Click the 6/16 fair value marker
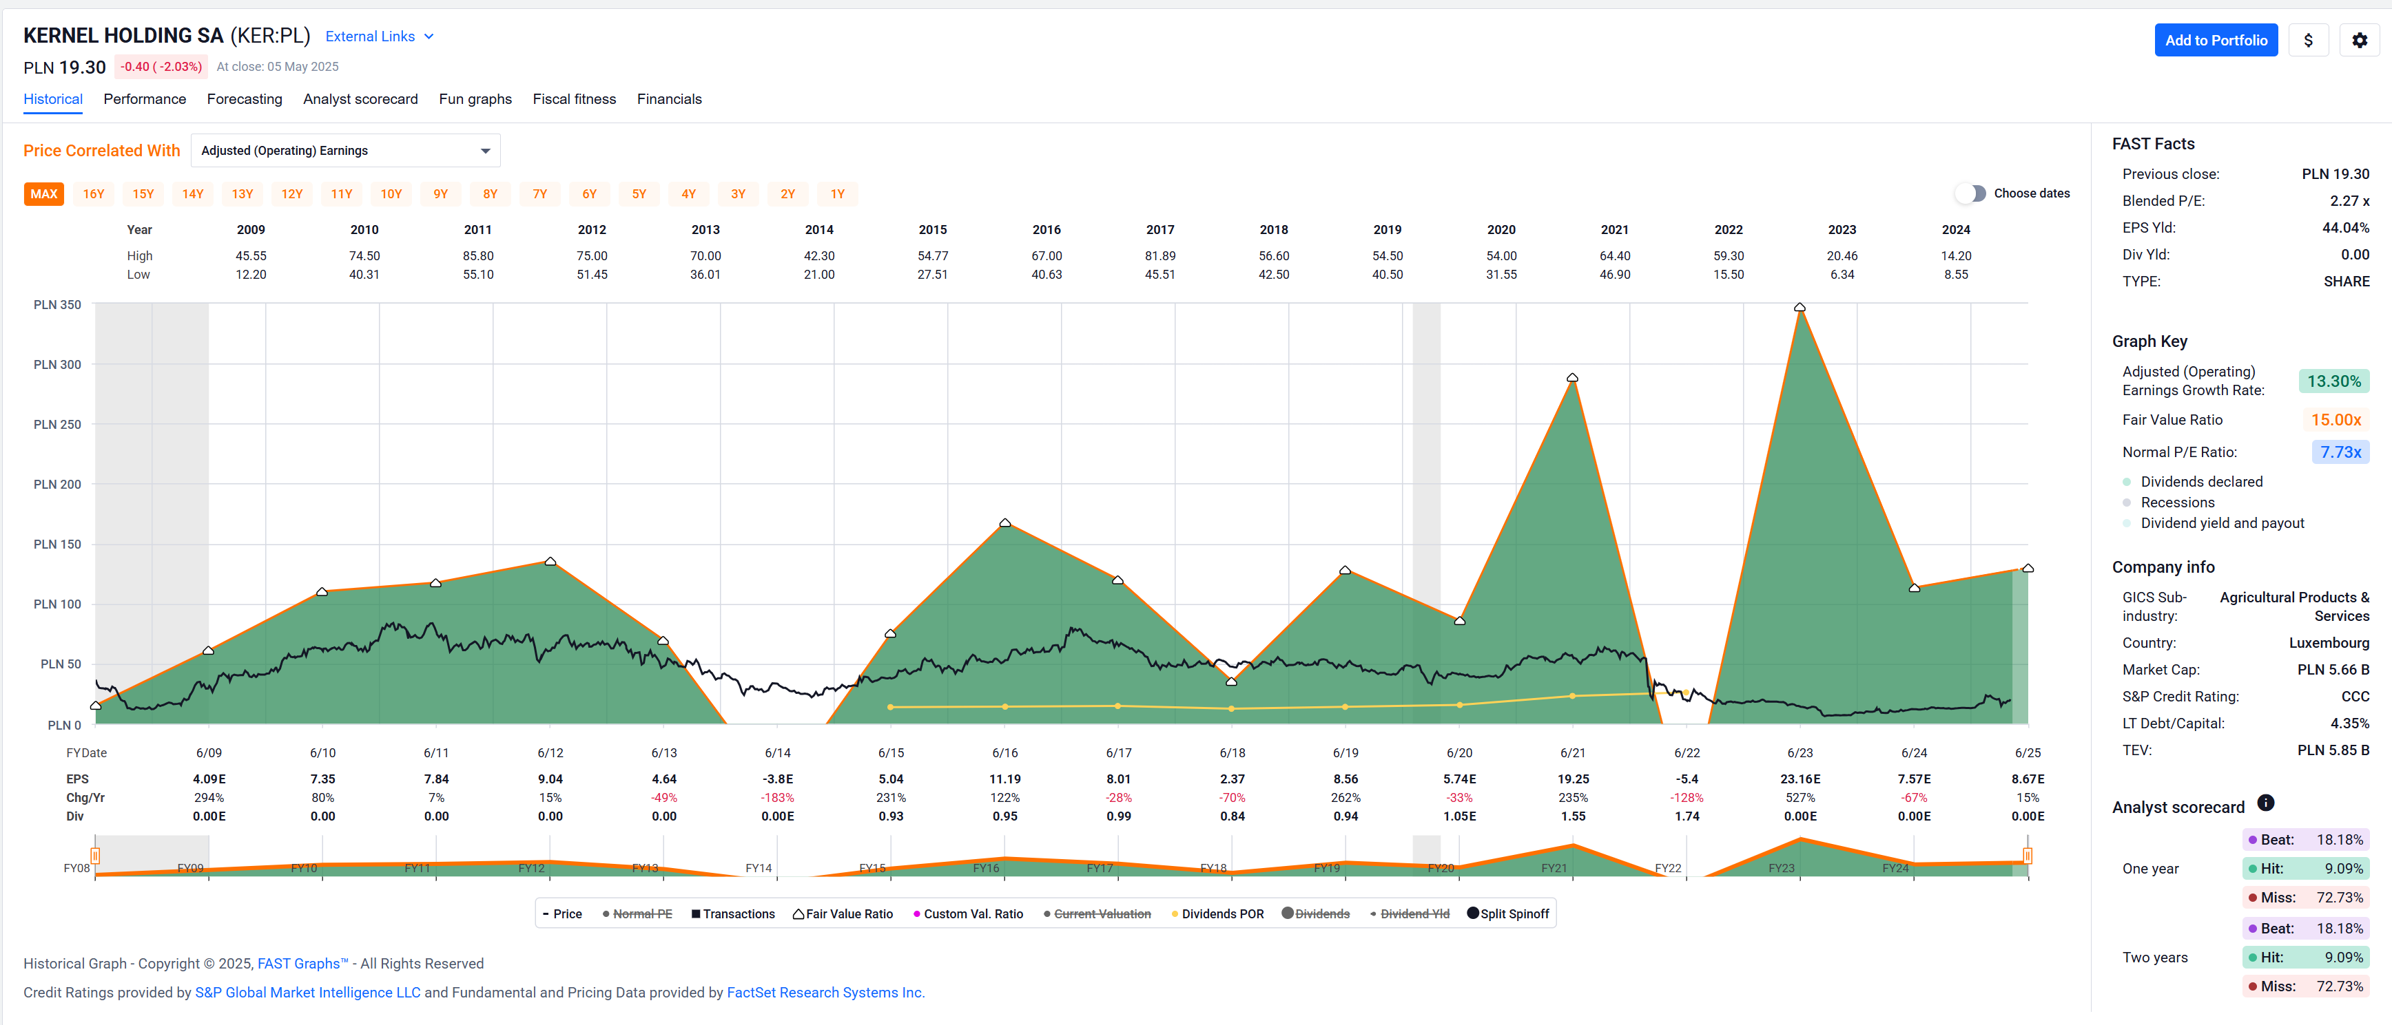 click(x=1004, y=523)
